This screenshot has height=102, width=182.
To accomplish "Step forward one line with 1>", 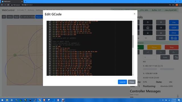I will tap(161, 52).
